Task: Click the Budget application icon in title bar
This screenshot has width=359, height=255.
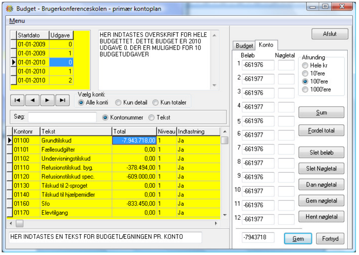Action: pos(10,9)
